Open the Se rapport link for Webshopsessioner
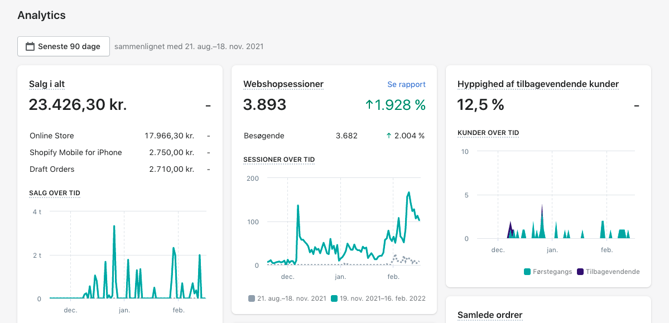The image size is (669, 323). [406, 84]
